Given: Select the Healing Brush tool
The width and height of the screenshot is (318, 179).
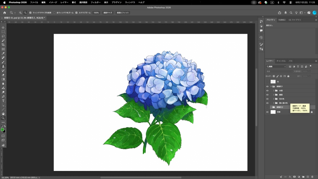Looking at the screenshot, I should (3, 58).
